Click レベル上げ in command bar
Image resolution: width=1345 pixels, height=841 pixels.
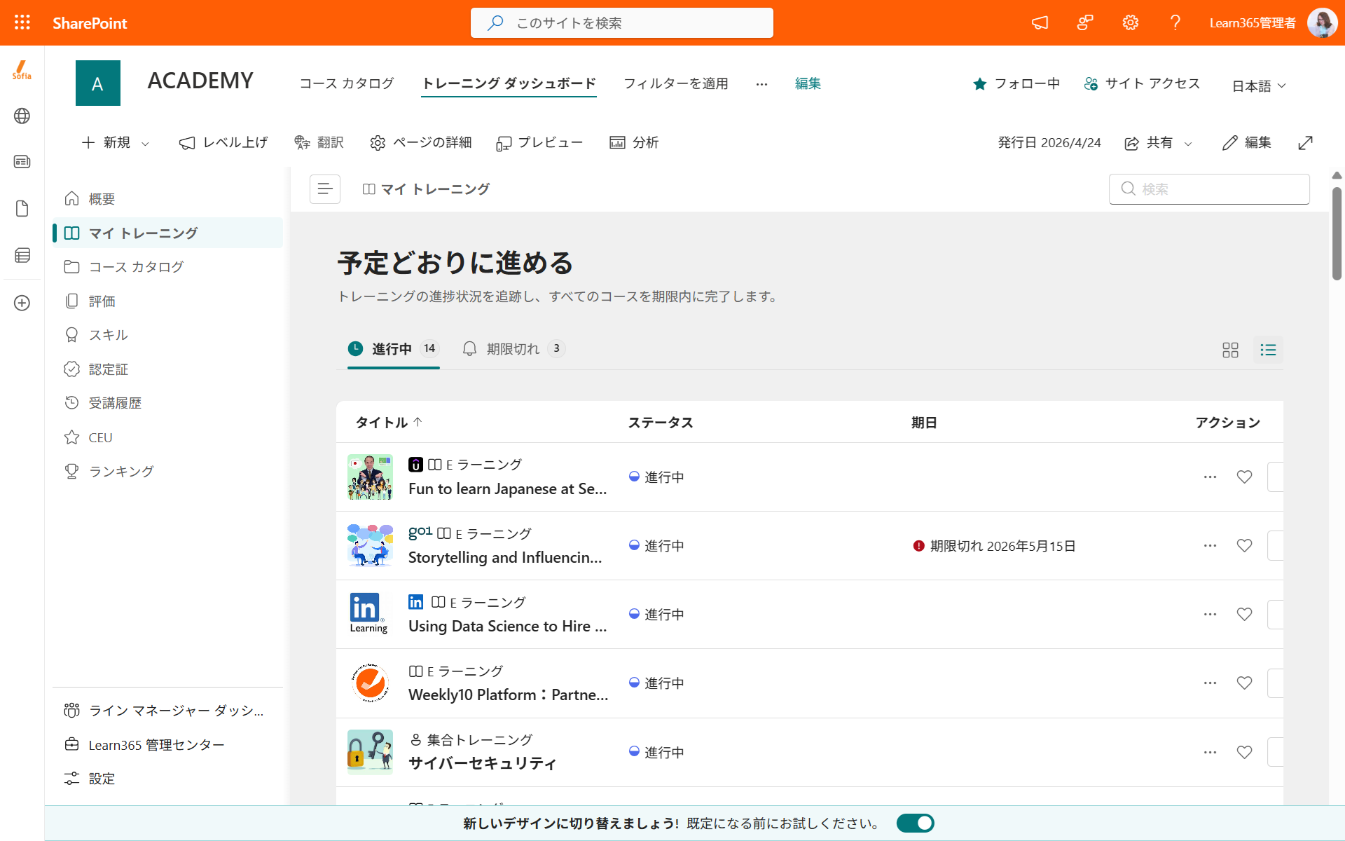(x=223, y=143)
